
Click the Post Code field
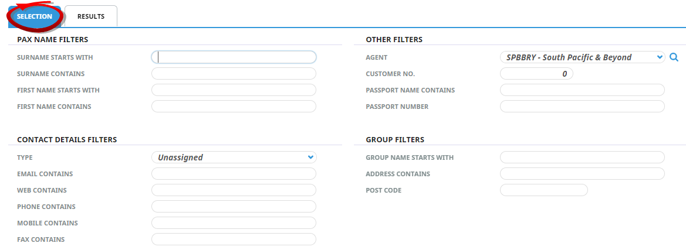pyautogui.click(x=543, y=190)
